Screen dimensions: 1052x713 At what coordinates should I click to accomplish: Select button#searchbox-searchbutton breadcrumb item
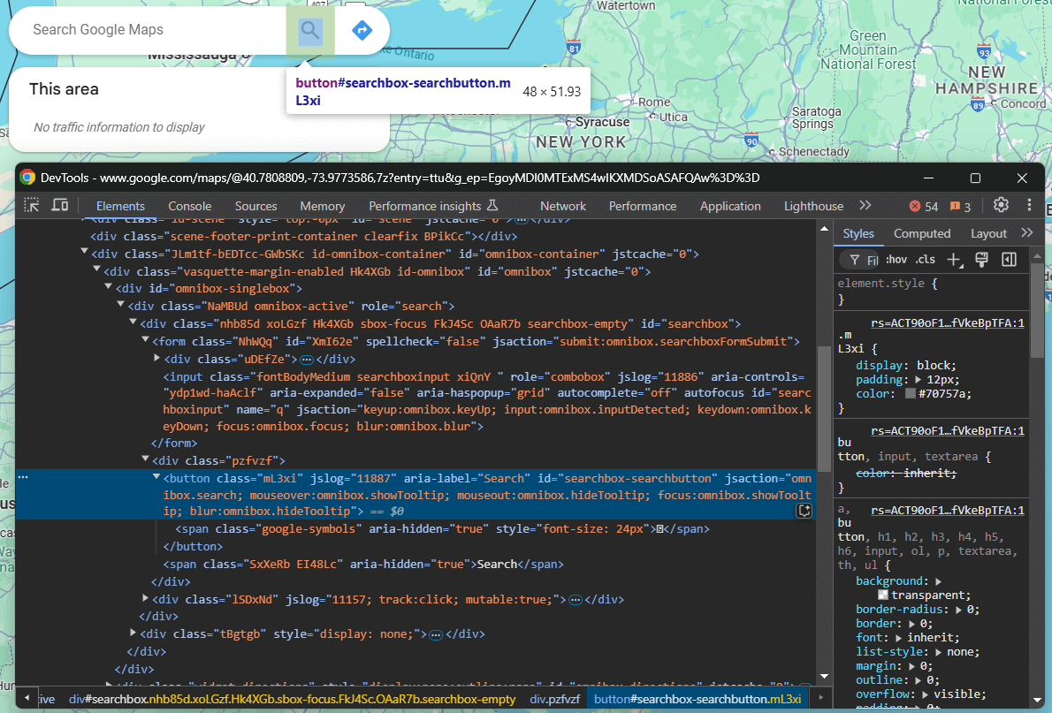pos(698,699)
